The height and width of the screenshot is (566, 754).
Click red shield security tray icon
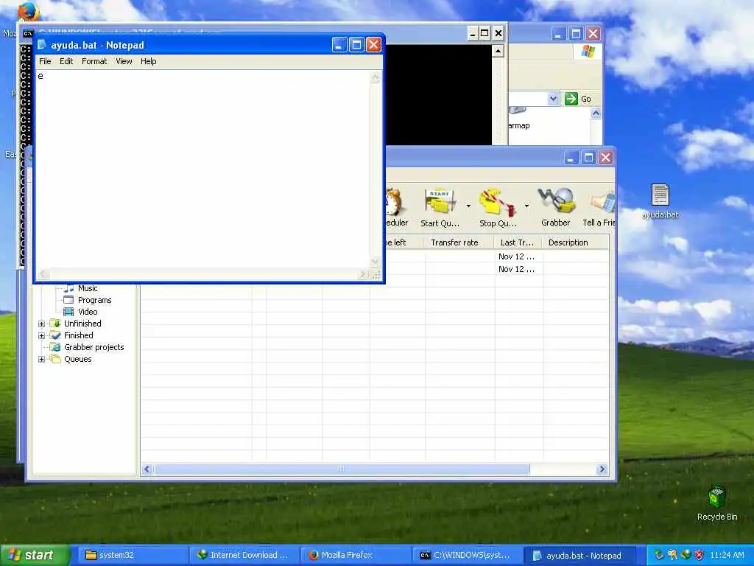pos(699,555)
